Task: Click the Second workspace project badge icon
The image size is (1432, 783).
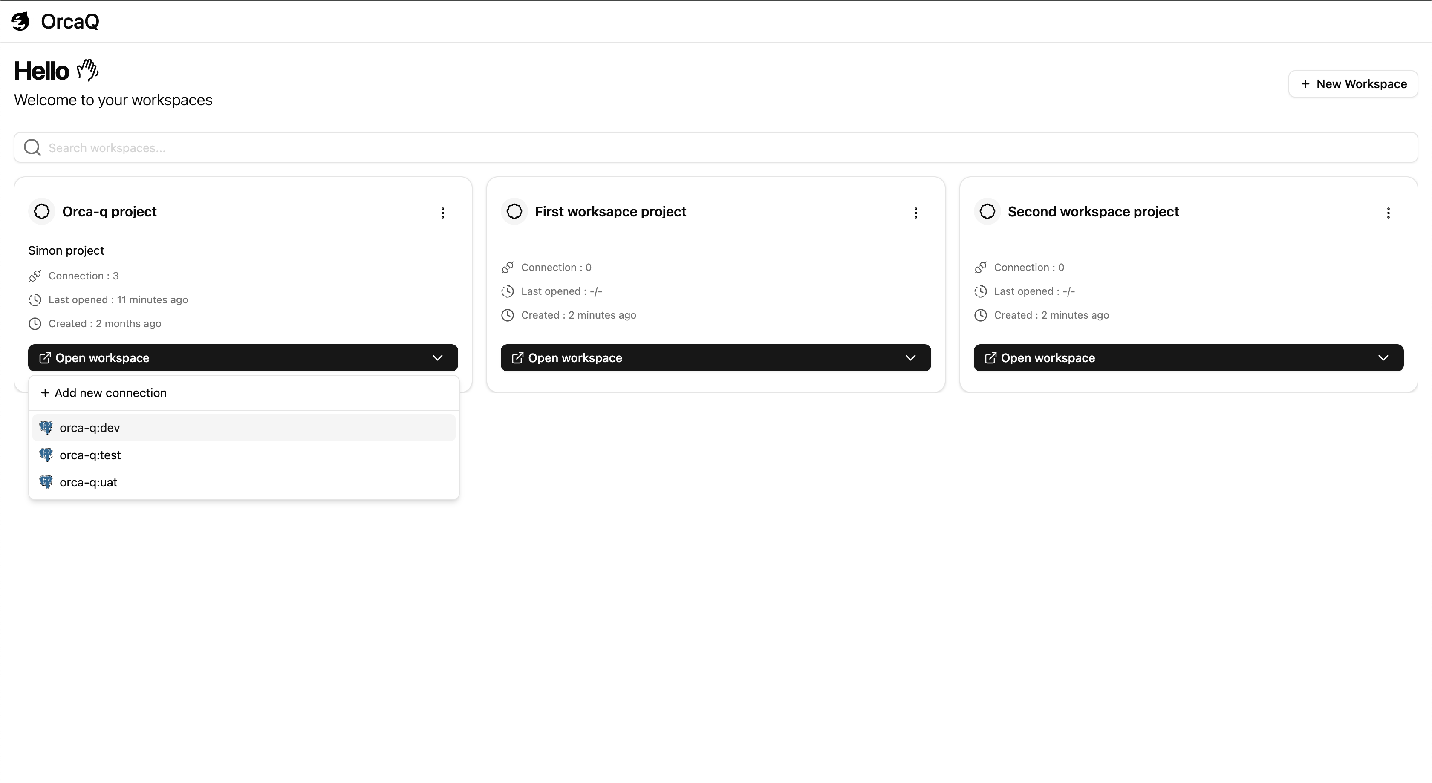Action: click(987, 211)
